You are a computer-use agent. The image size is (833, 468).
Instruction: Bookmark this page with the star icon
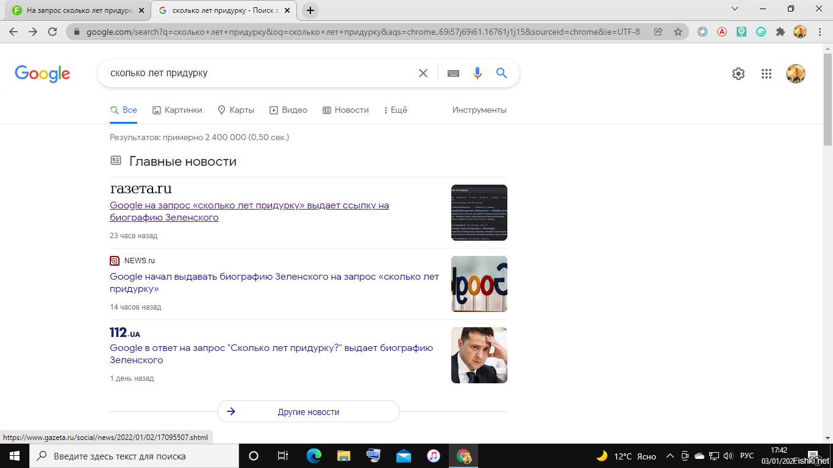pyautogui.click(x=677, y=32)
